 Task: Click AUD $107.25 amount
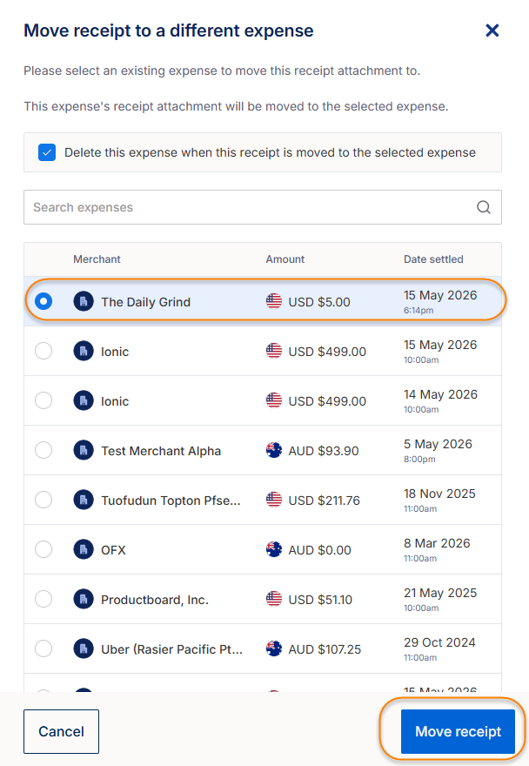point(325,649)
